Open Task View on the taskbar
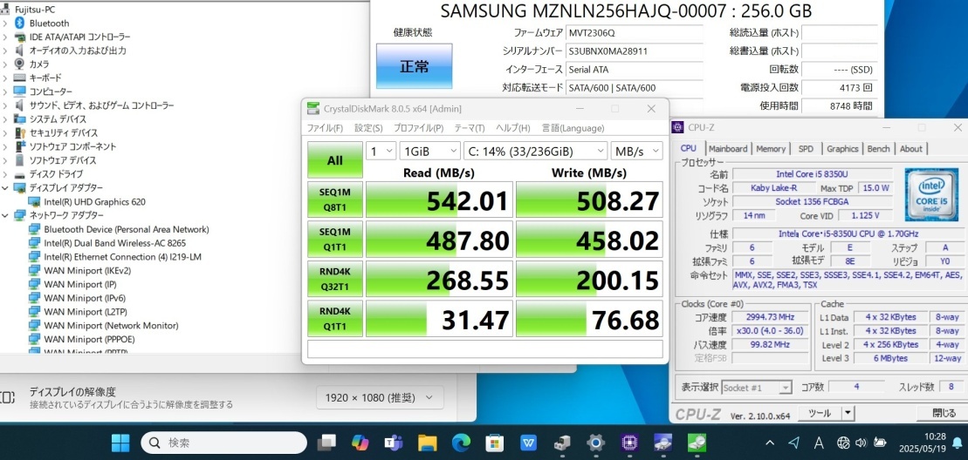Viewport: 968px width, 460px height. coord(326,443)
